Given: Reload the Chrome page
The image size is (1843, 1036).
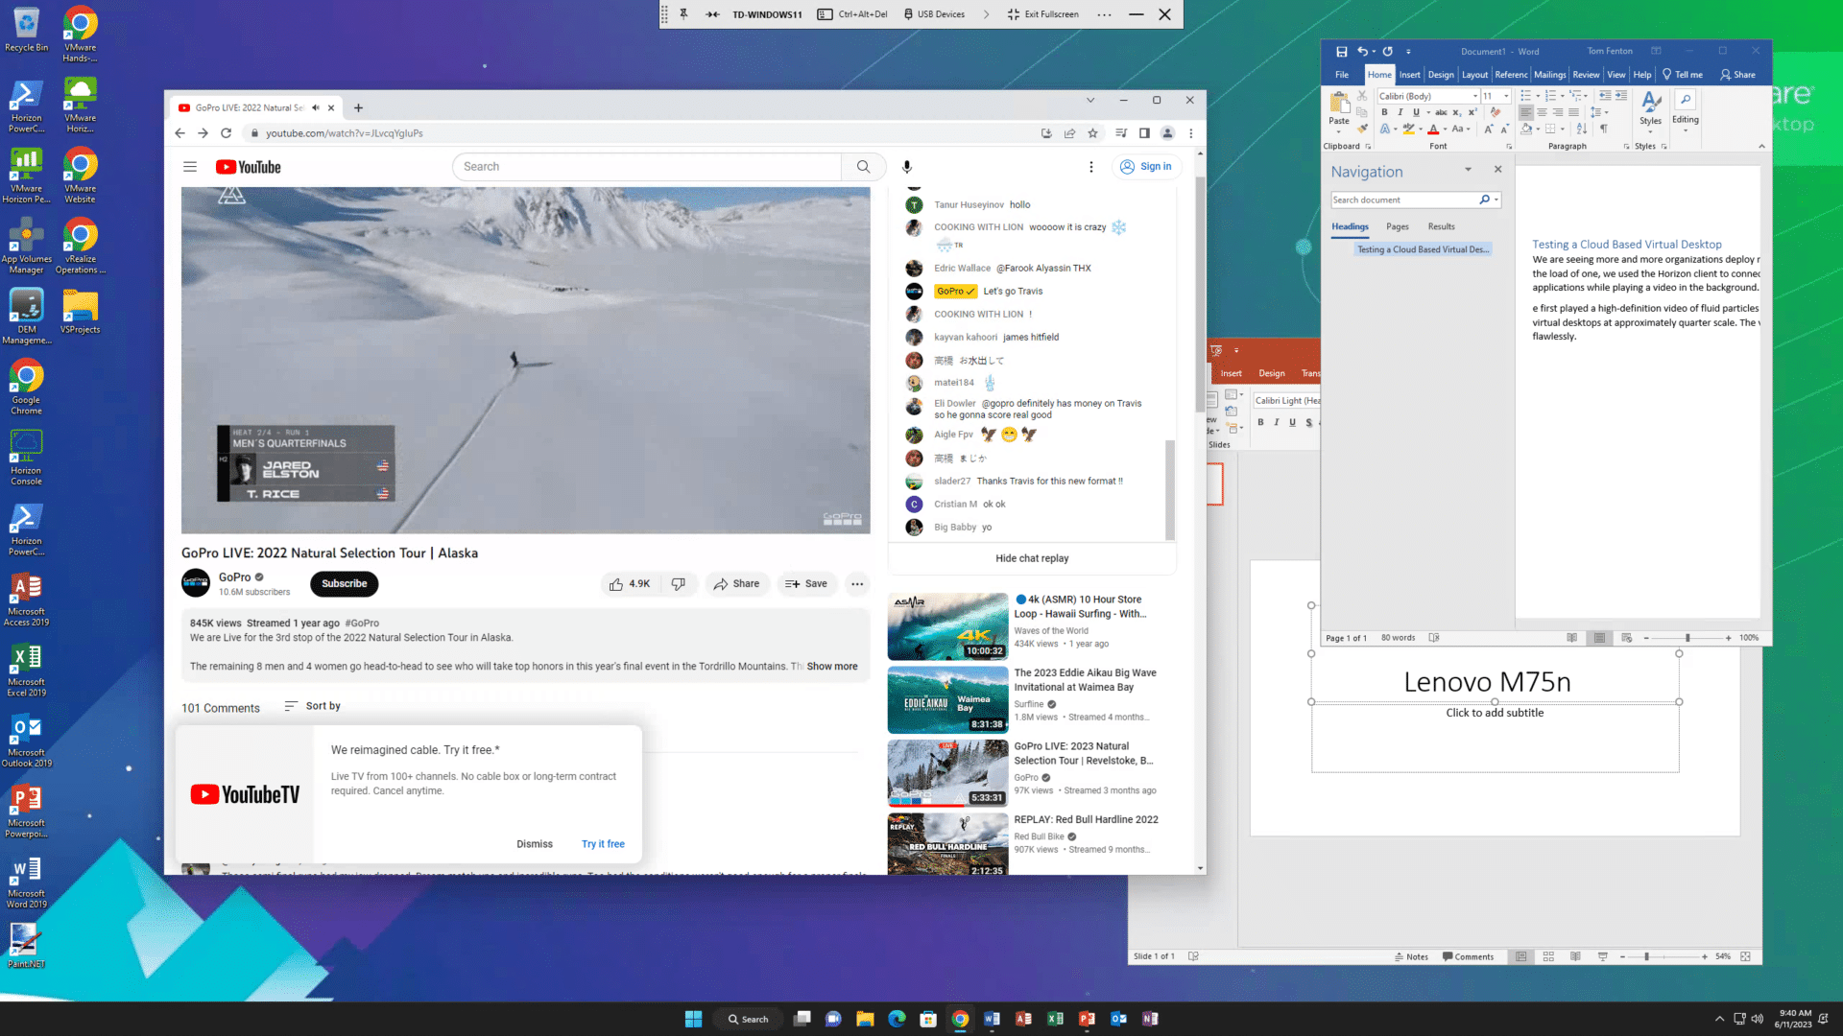Looking at the screenshot, I should (x=226, y=133).
